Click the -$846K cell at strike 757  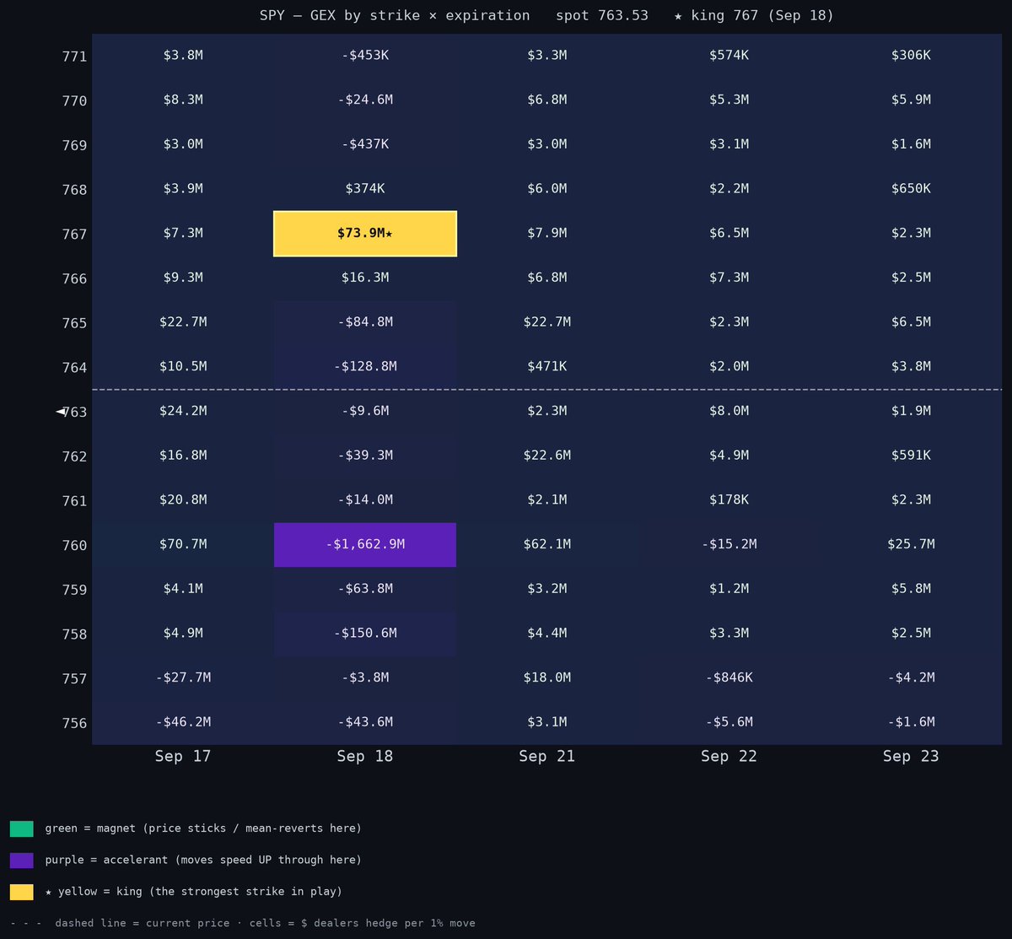729,678
